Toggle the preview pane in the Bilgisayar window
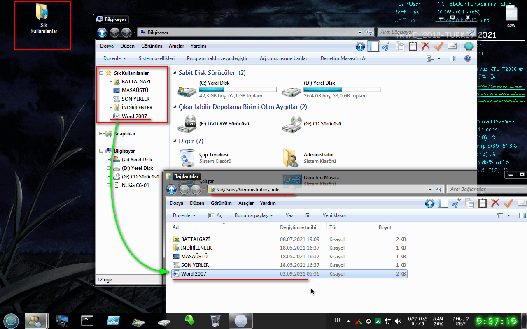This screenshot has width=527, height=329. pyautogui.click(x=453, y=58)
